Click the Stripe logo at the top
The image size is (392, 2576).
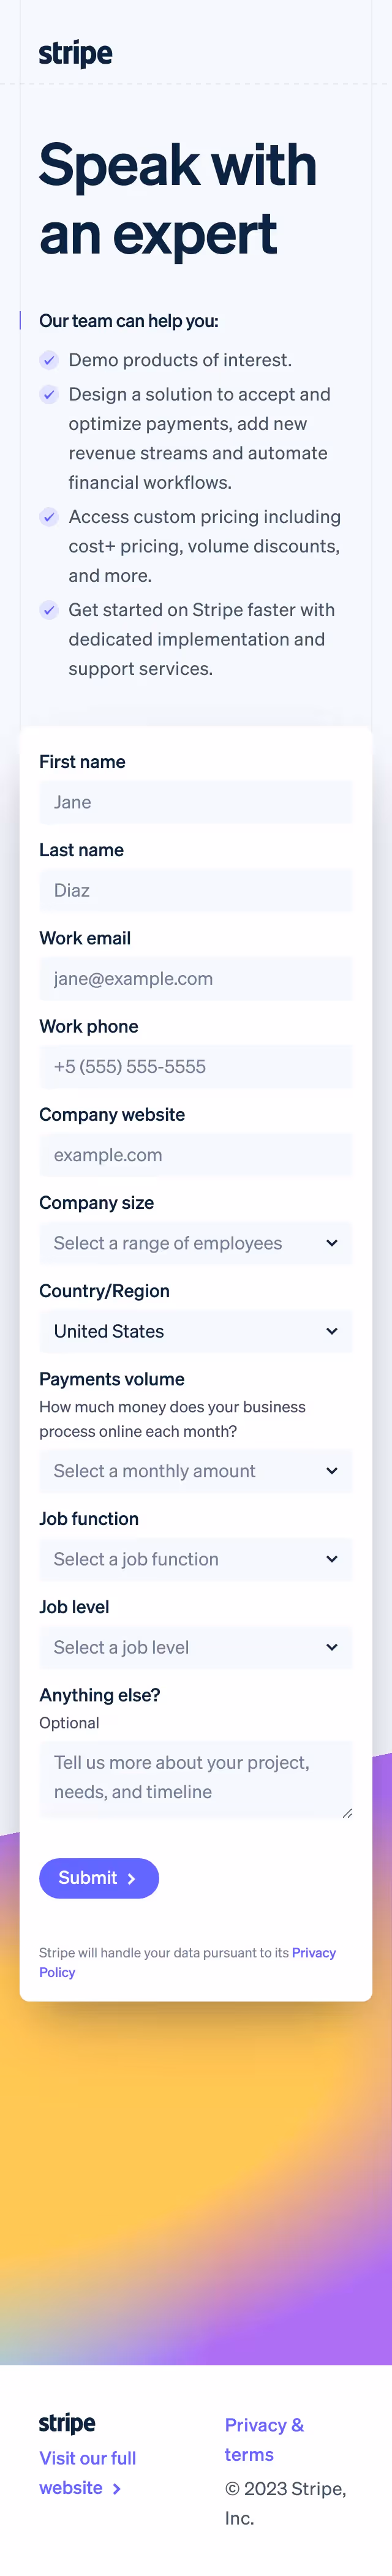point(75,53)
